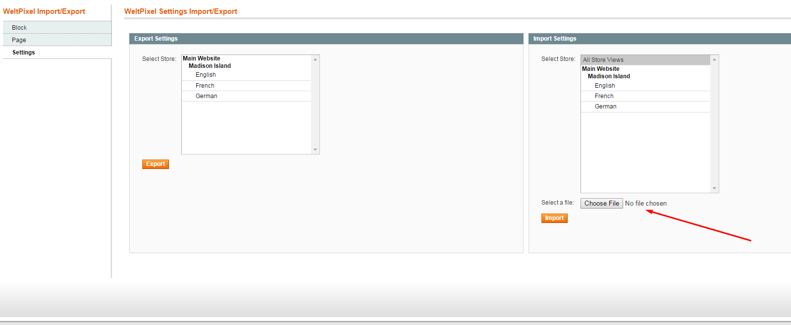Select French in Import store list
This screenshot has width=791, height=325.
click(604, 96)
